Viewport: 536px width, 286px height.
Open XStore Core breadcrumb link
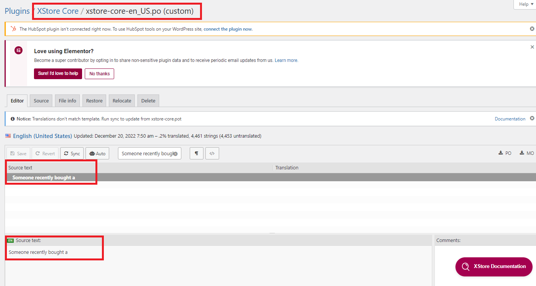point(58,11)
